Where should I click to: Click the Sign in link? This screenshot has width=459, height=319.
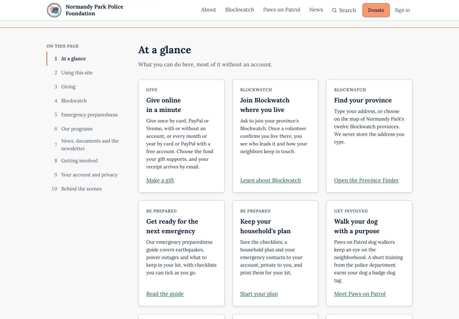402,10
